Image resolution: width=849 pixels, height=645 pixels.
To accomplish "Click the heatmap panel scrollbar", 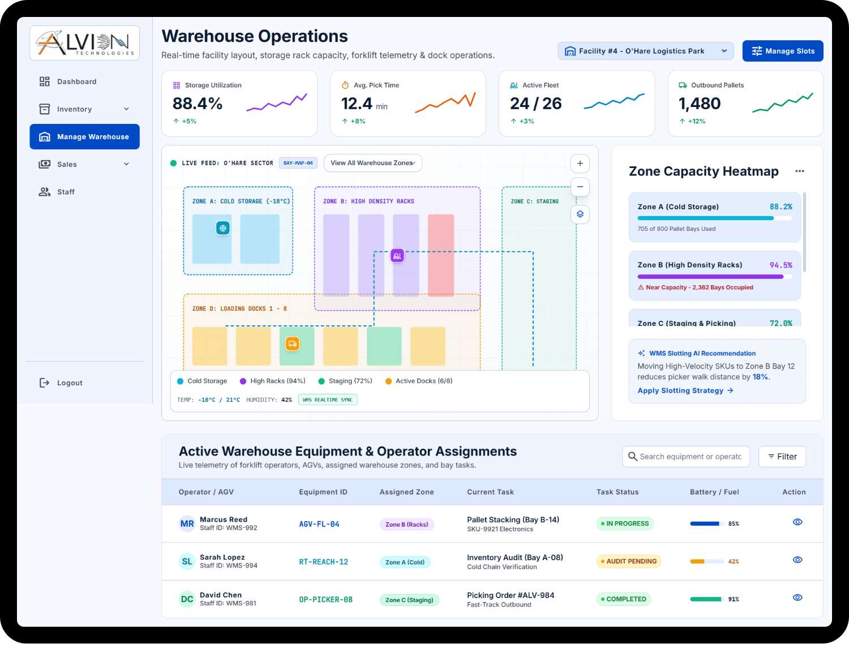I will (x=805, y=232).
